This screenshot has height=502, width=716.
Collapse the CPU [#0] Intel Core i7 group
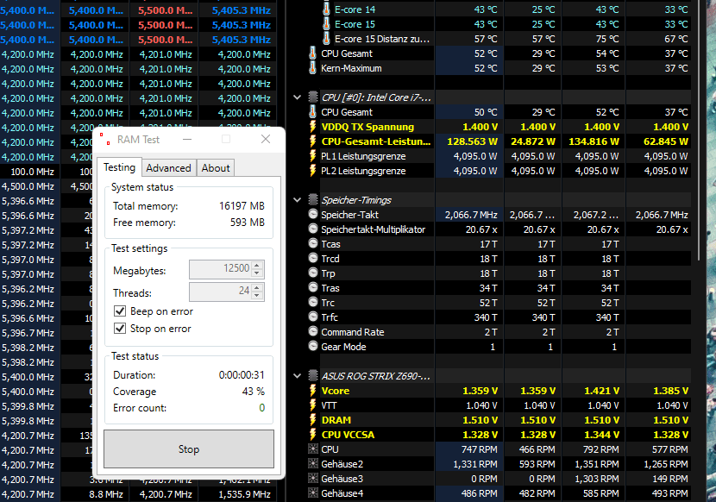(298, 97)
